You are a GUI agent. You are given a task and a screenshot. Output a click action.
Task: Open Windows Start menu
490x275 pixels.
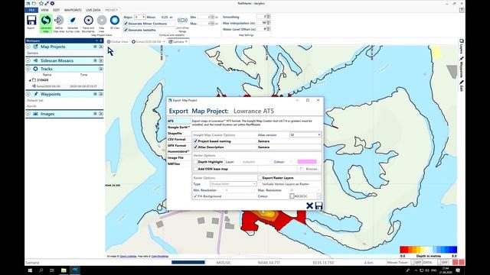(30, 270)
